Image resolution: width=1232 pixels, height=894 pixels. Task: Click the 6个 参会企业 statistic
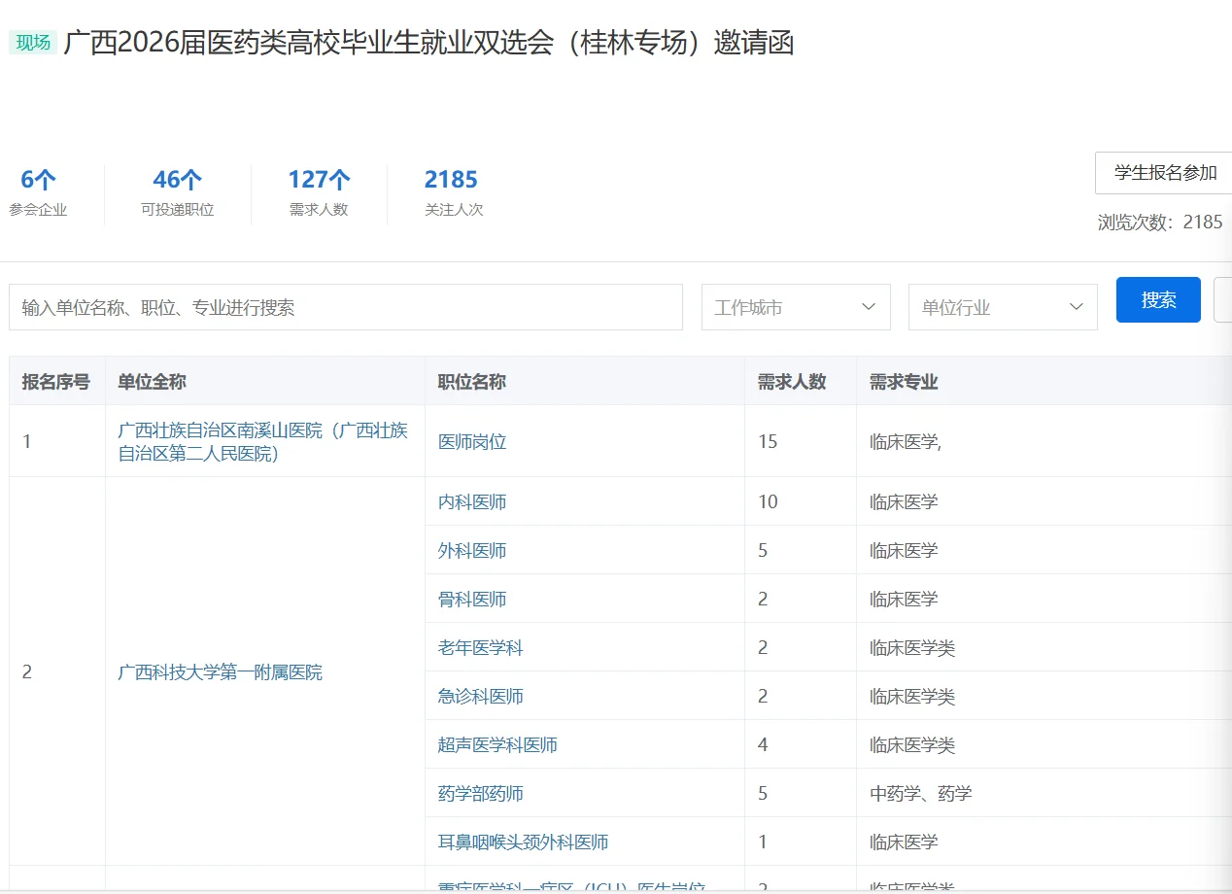pos(39,192)
